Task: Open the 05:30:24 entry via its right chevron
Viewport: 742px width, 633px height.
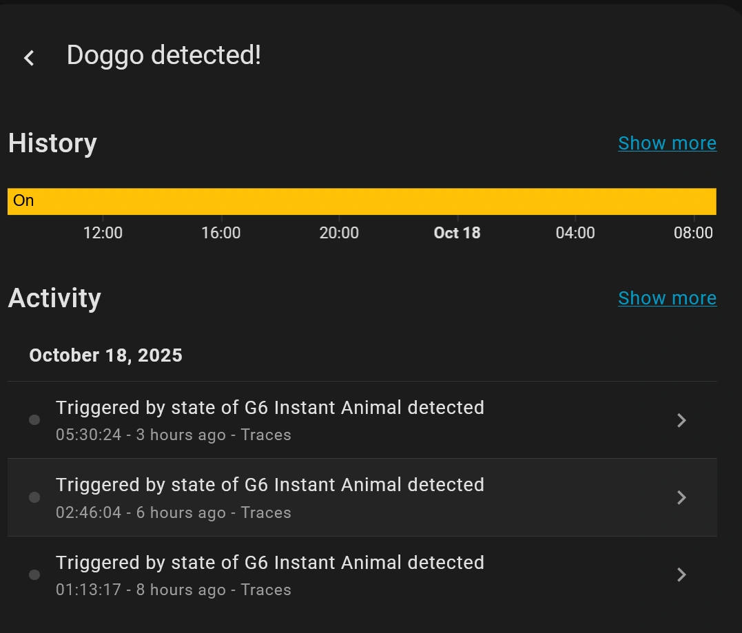Action: [681, 420]
